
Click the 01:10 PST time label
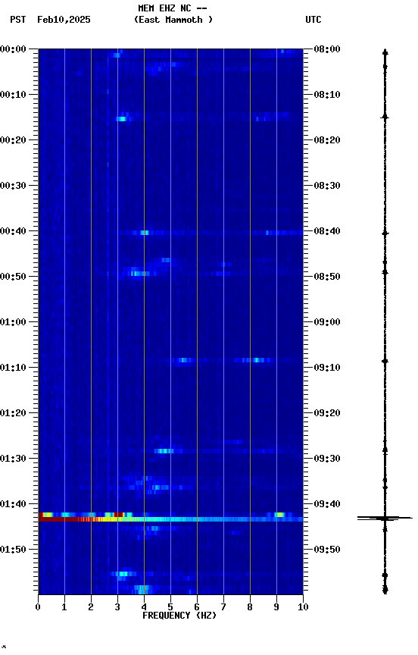[x=13, y=368]
